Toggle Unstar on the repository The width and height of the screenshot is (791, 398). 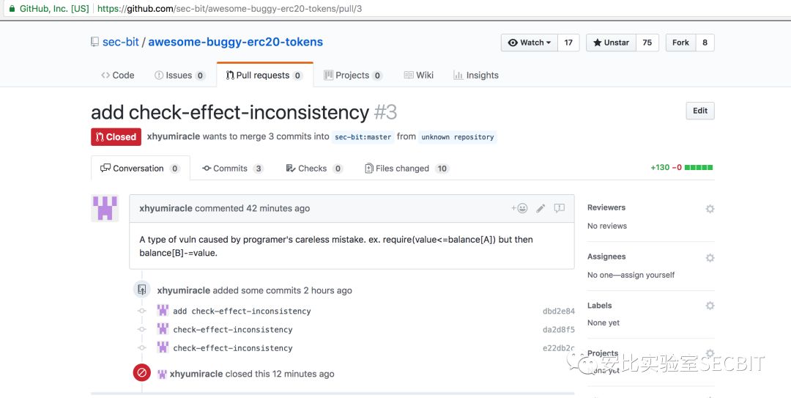tap(611, 43)
